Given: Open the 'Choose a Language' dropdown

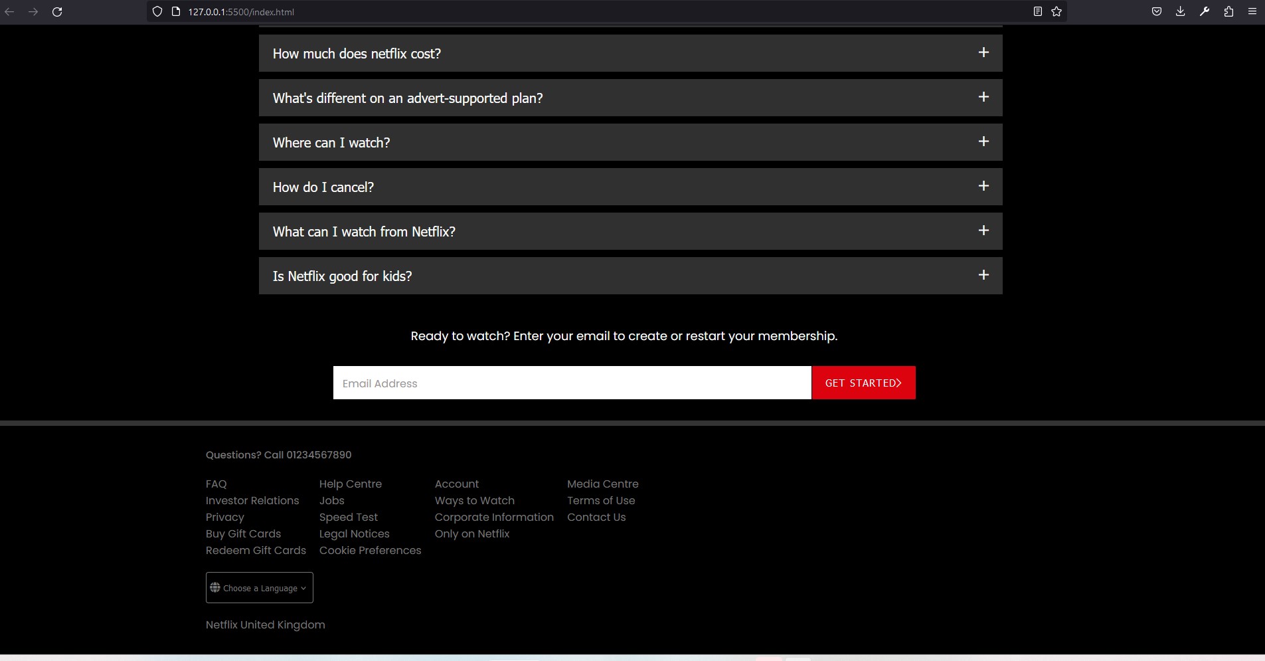Looking at the screenshot, I should (x=259, y=587).
